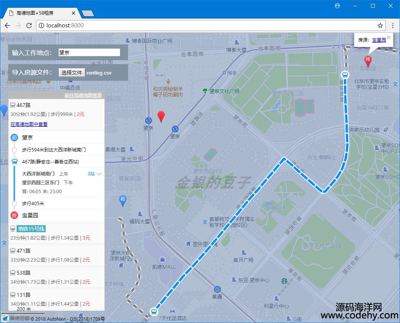
Task: Click the 博泰国际商业广场 building icon
Action: [x=128, y=40]
